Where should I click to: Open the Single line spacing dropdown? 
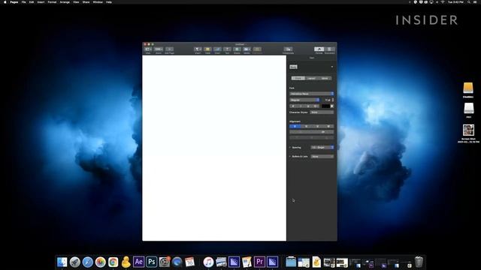coord(322,148)
